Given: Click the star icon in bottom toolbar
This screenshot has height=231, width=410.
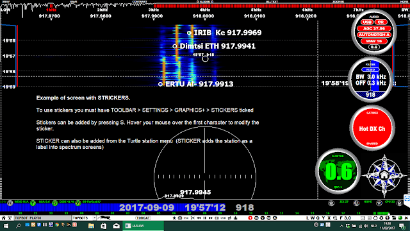Looking at the screenshot, I should [174, 218].
